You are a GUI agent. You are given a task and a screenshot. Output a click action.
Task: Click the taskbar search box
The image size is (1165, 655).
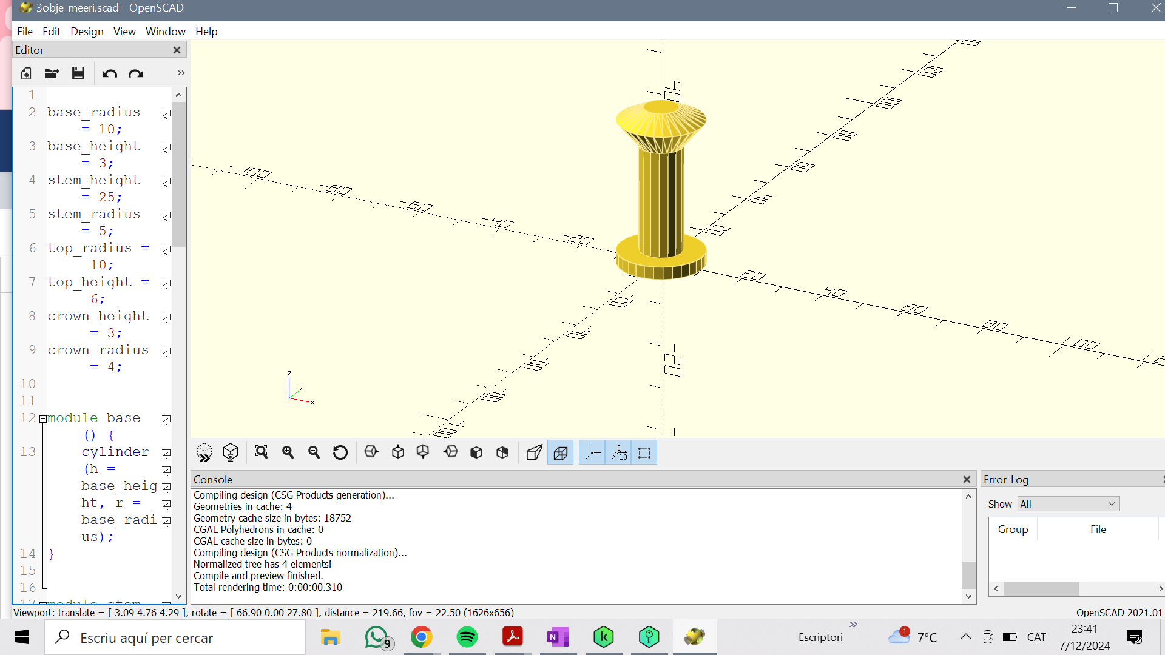(175, 637)
